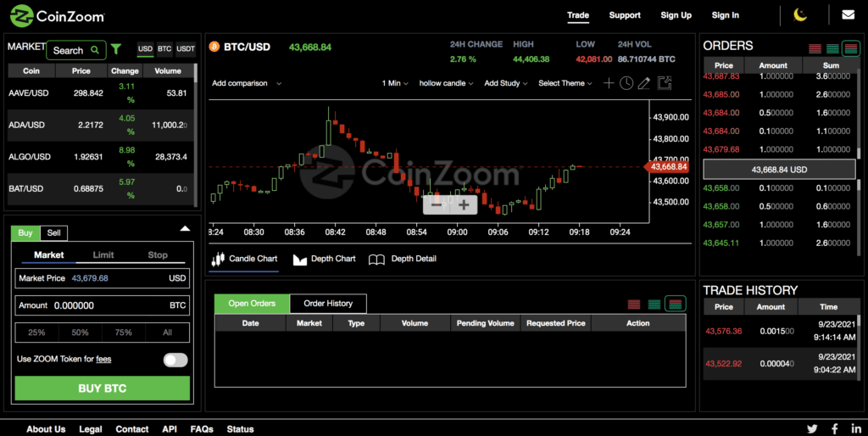This screenshot has height=436, width=868.
Task: Switch to Buy side
Action: pyautogui.click(x=25, y=232)
